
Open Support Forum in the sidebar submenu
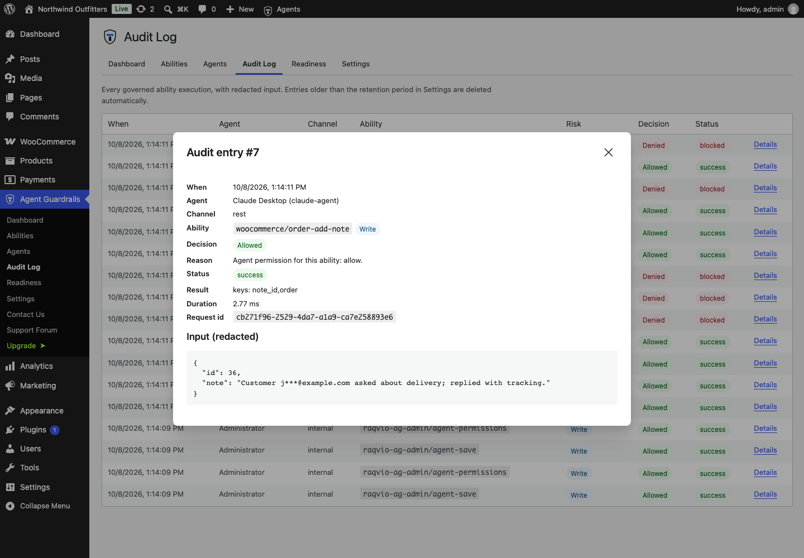(x=32, y=330)
